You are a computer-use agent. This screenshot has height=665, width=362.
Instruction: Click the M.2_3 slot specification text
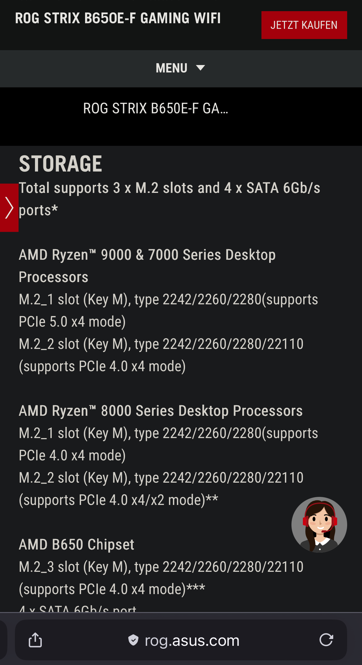pos(161,567)
